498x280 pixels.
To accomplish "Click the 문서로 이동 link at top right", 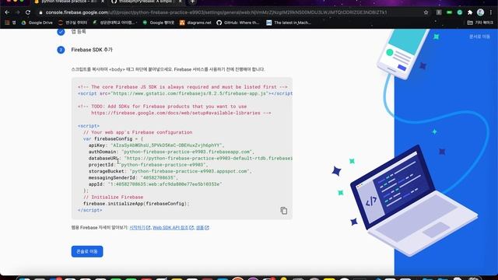I will click(479, 37).
